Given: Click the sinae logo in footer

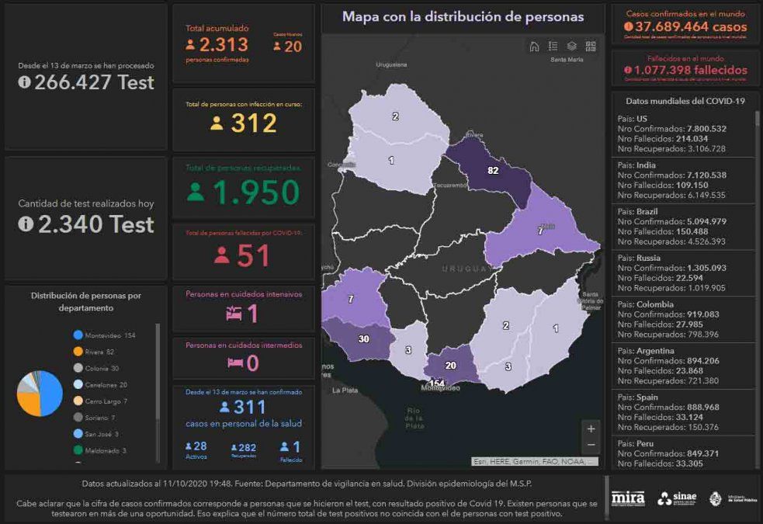Looking at the screenshot, I should 677,498.
